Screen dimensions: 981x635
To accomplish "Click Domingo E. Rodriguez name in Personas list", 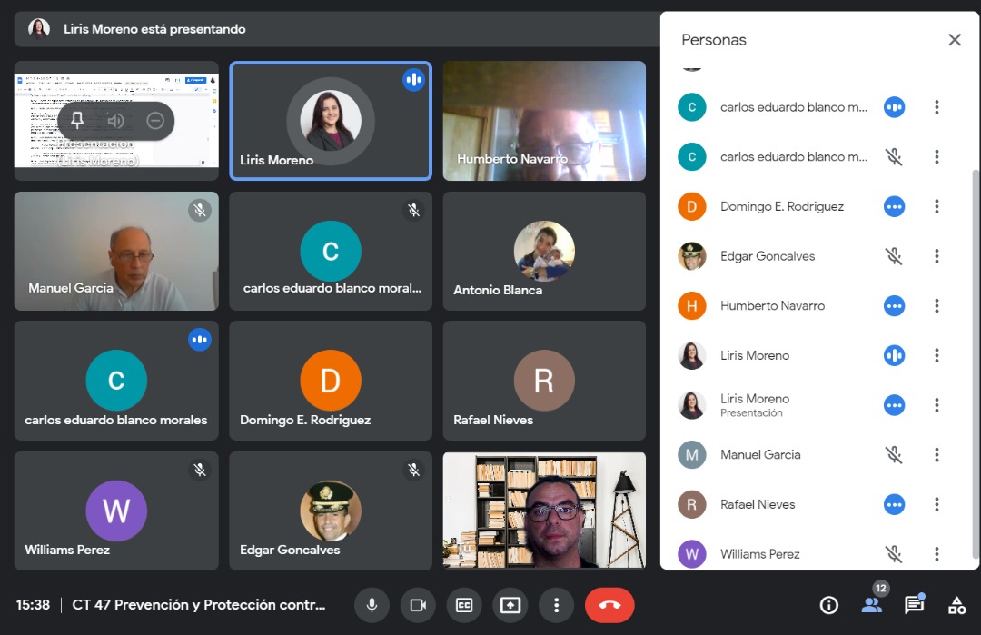I will coord(781,206).
